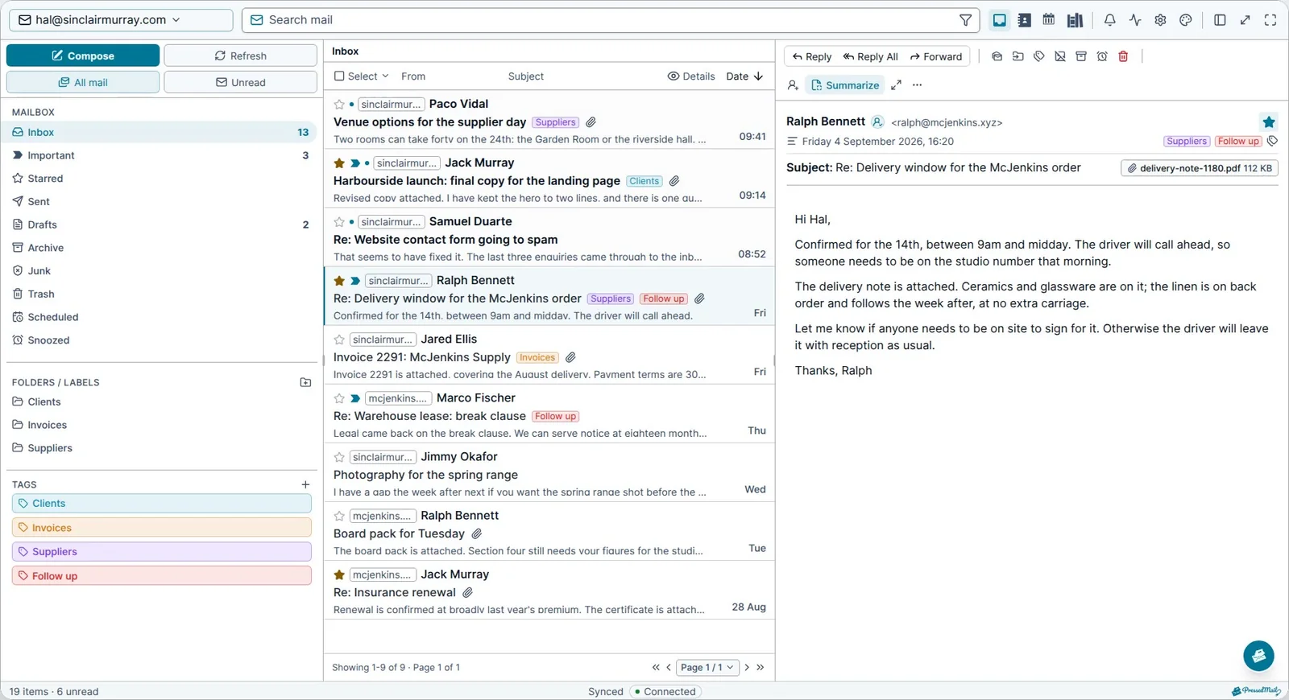This screenshot has height=700, width=1289.
Task: Click the Forward button
Action: [x=936, y=56]
